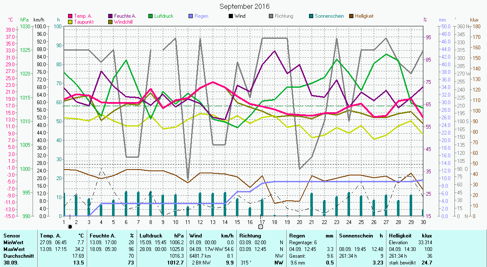487x267 pixels.
Task: Click the full moon icon below day 17
Action: 260,227
